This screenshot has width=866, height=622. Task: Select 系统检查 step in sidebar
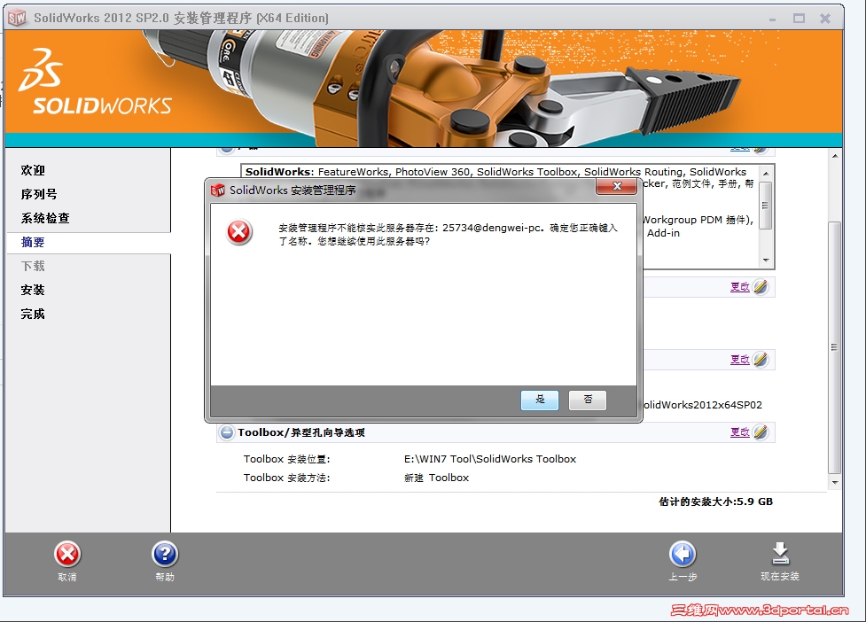point(45,218)
